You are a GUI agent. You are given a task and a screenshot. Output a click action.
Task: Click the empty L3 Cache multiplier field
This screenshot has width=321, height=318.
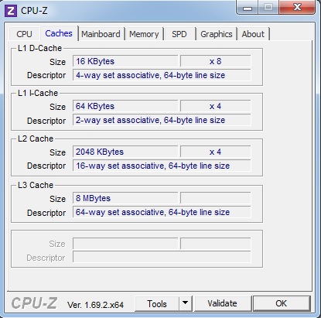[215, 198]
